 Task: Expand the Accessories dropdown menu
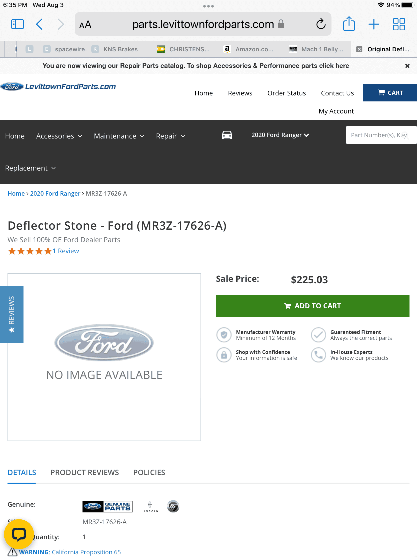pyautogui.click(x=59, y=136)
